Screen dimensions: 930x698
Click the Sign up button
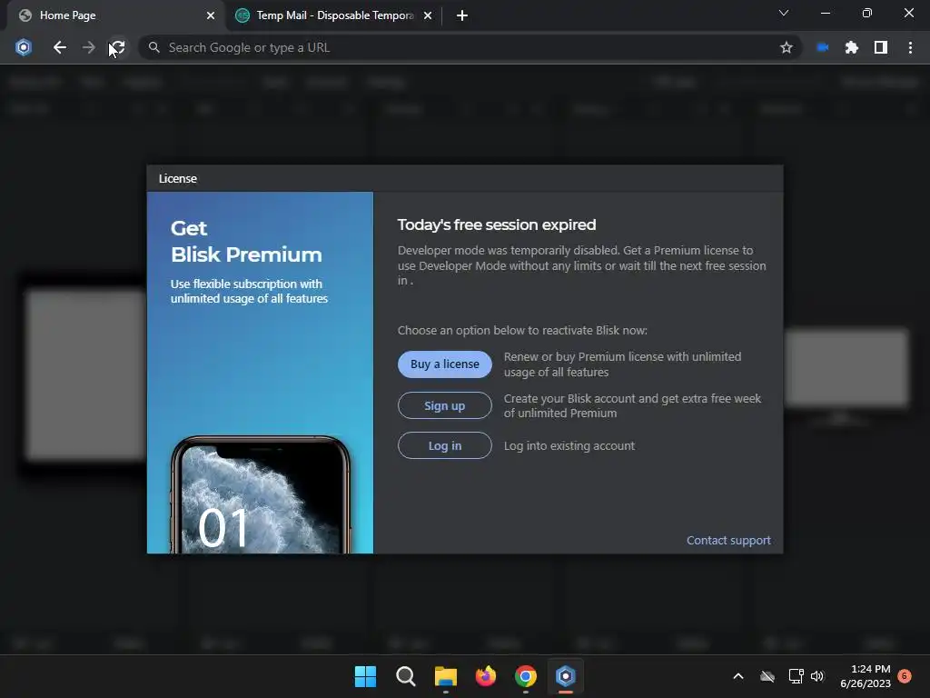point(444,405)
